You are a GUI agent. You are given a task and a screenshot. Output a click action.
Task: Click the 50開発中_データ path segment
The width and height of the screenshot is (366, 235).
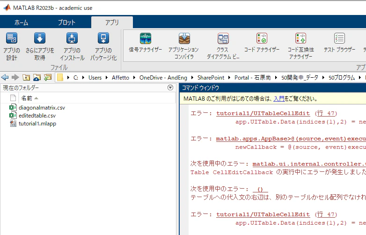pyautogui.click(x=300, y=78)
